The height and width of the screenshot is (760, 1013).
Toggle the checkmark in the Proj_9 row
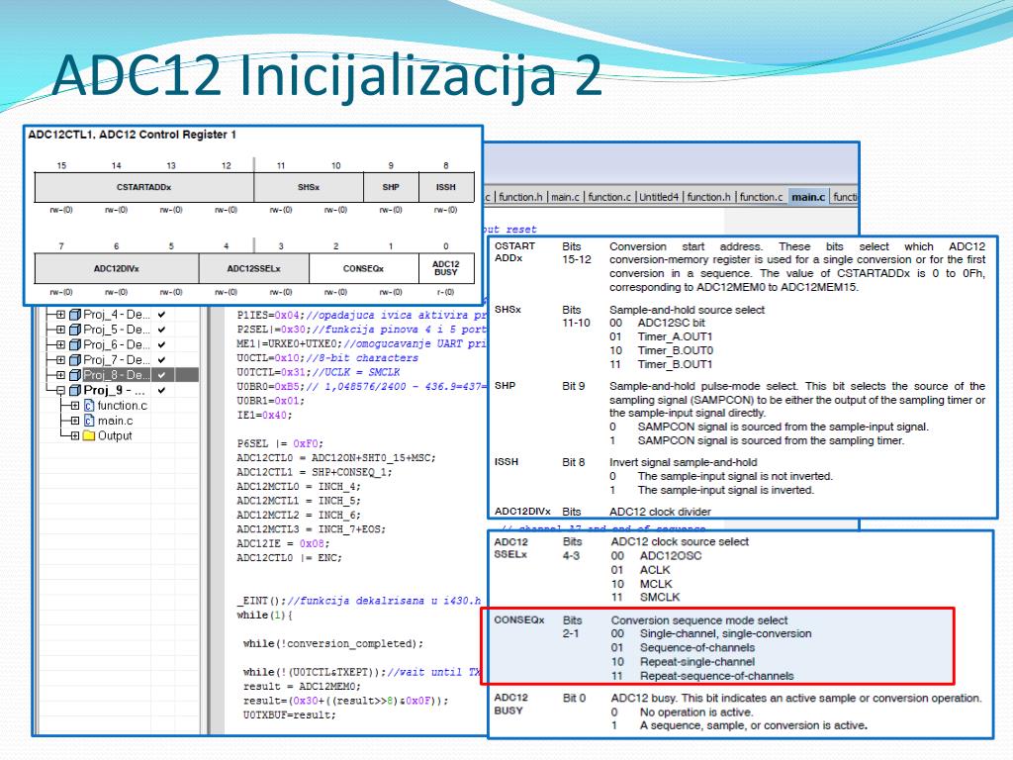161,390
